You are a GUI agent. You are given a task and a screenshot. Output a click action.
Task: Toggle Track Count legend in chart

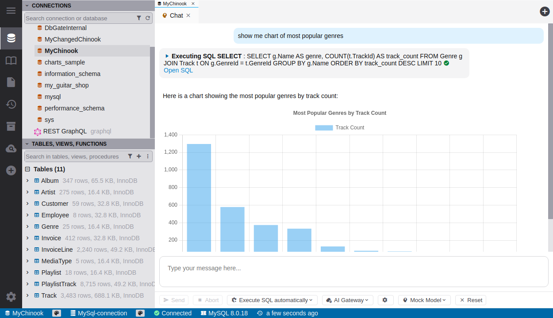pos(339,128)
